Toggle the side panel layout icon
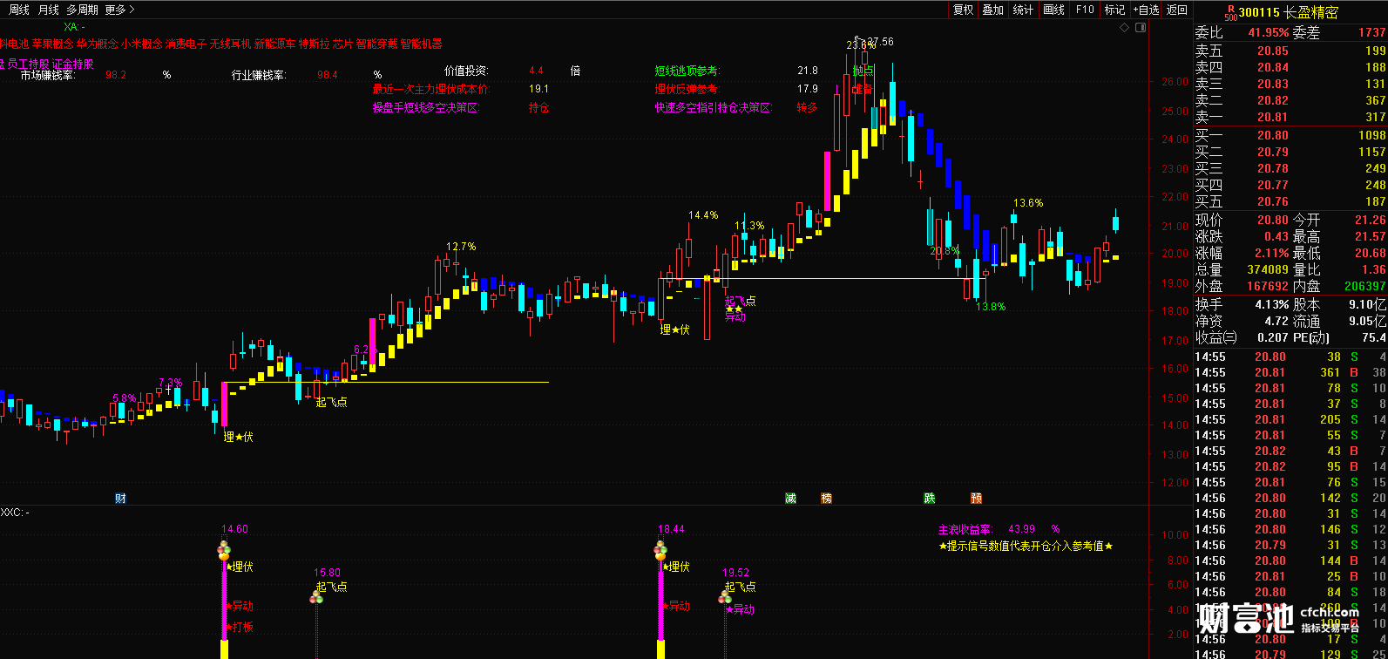 (x=1140, y=29)
